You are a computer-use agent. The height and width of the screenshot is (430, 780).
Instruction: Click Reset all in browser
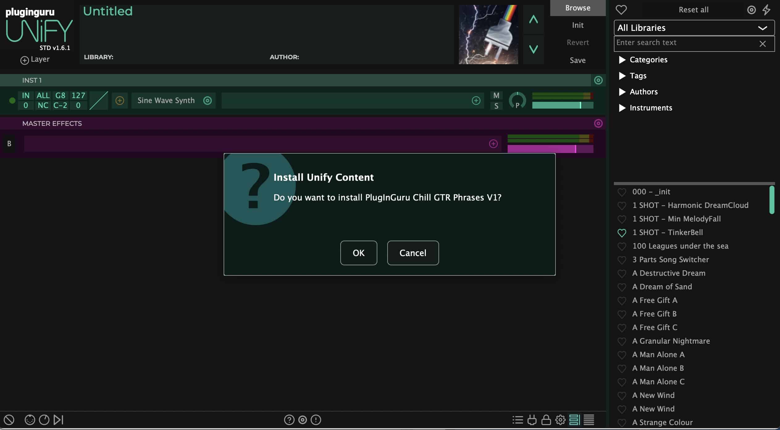click(x=694, y=10)
